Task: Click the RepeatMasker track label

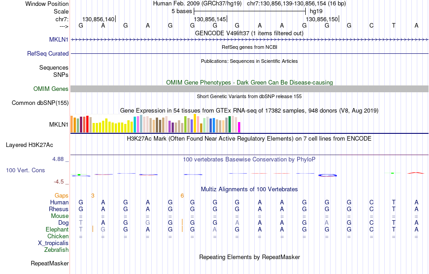Action: coord(50,263)
